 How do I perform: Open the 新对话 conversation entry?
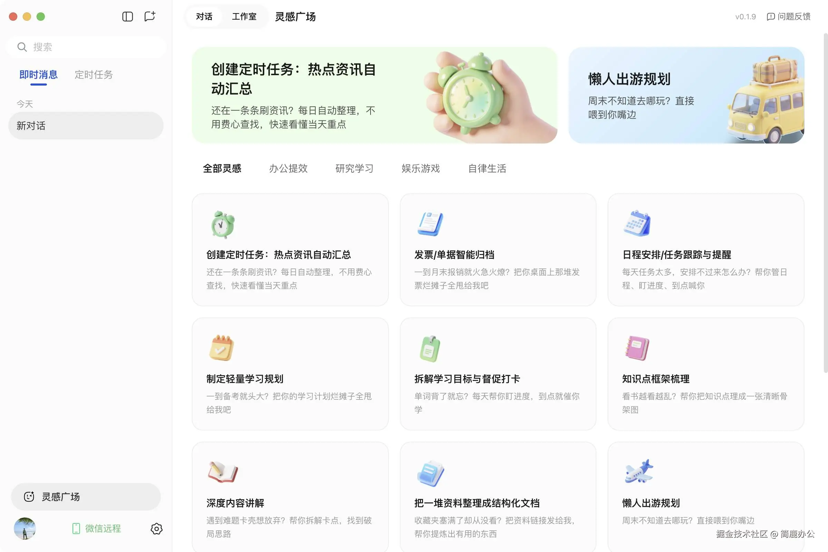86,126
